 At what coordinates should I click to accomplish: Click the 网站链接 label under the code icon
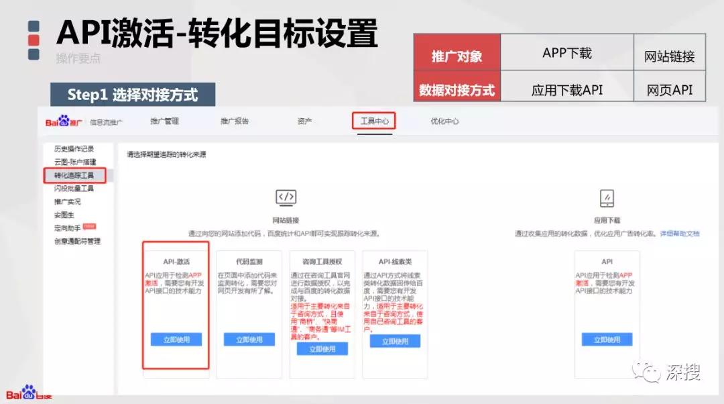point(286,221)
